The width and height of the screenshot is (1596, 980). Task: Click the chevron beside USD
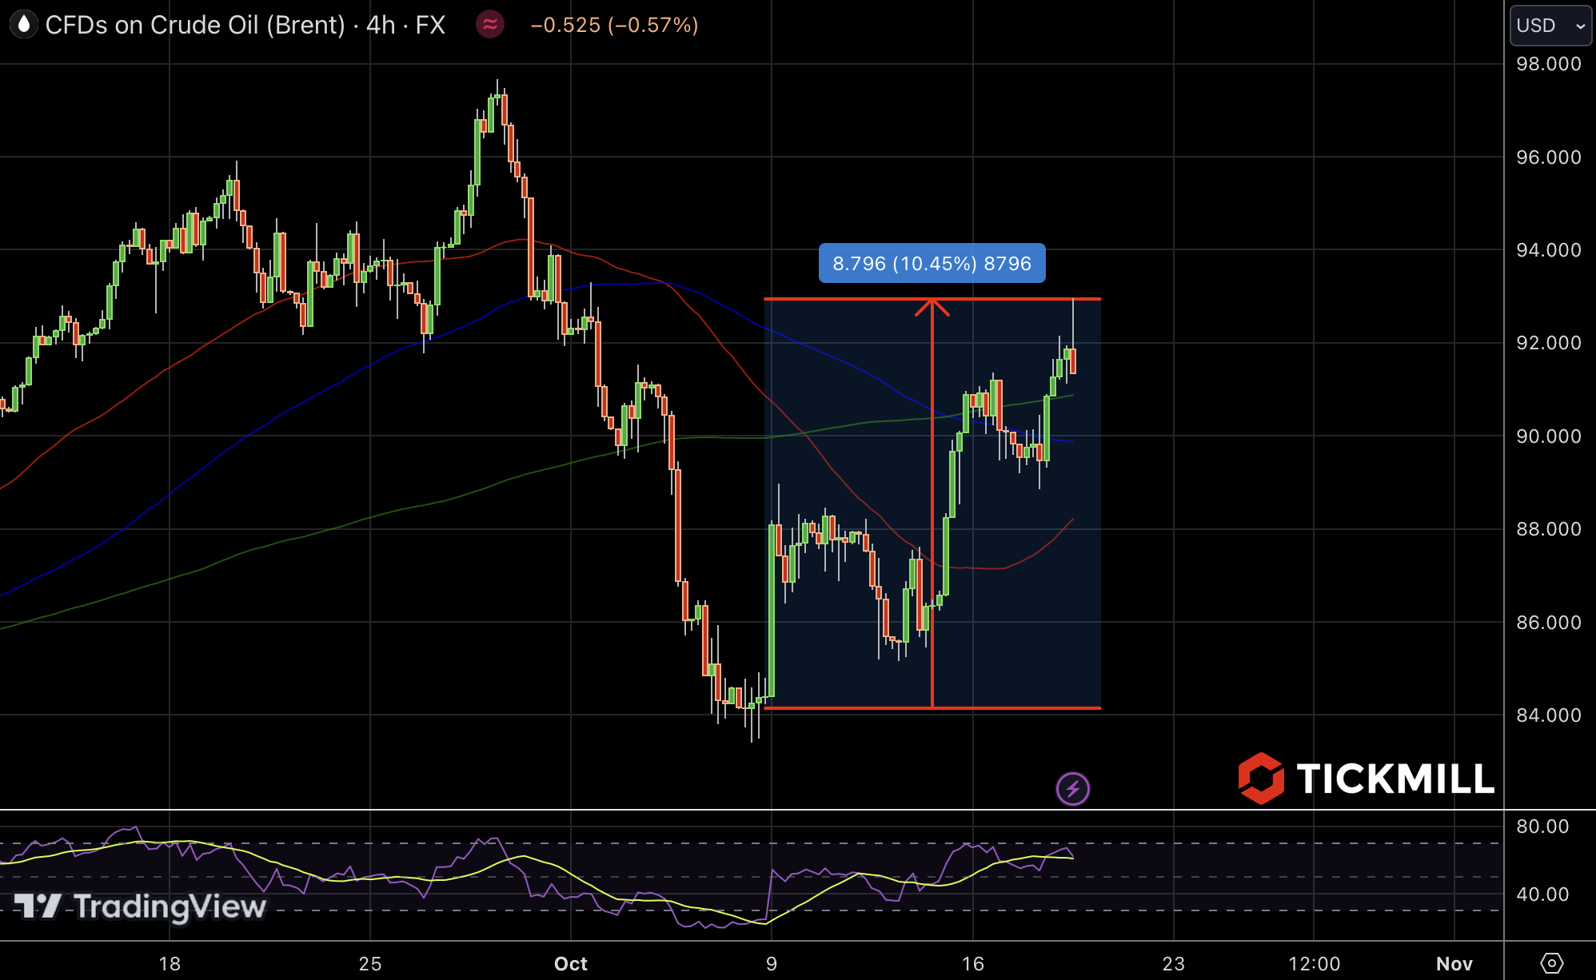point(1580,26)
